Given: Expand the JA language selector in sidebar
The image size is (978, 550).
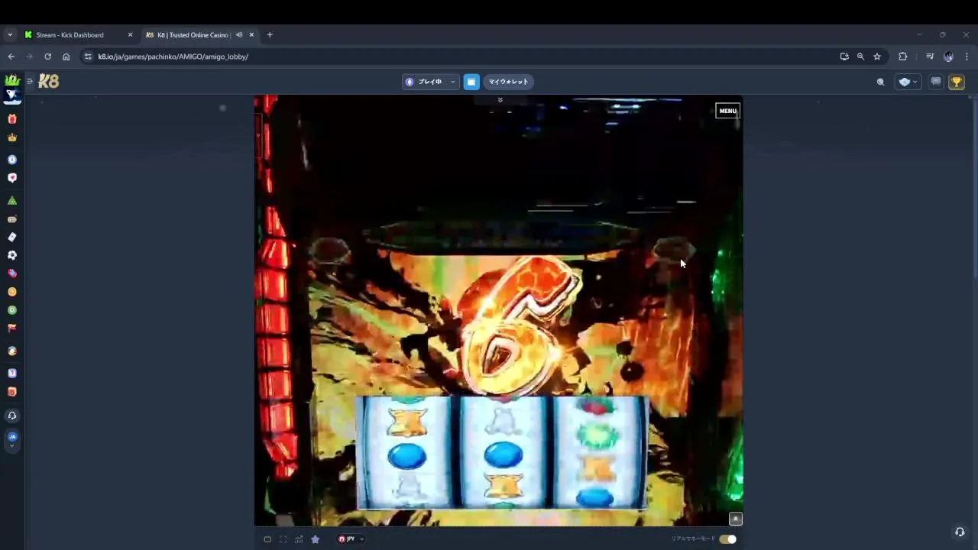Looking at the screenshot, I should click(12, 439).
